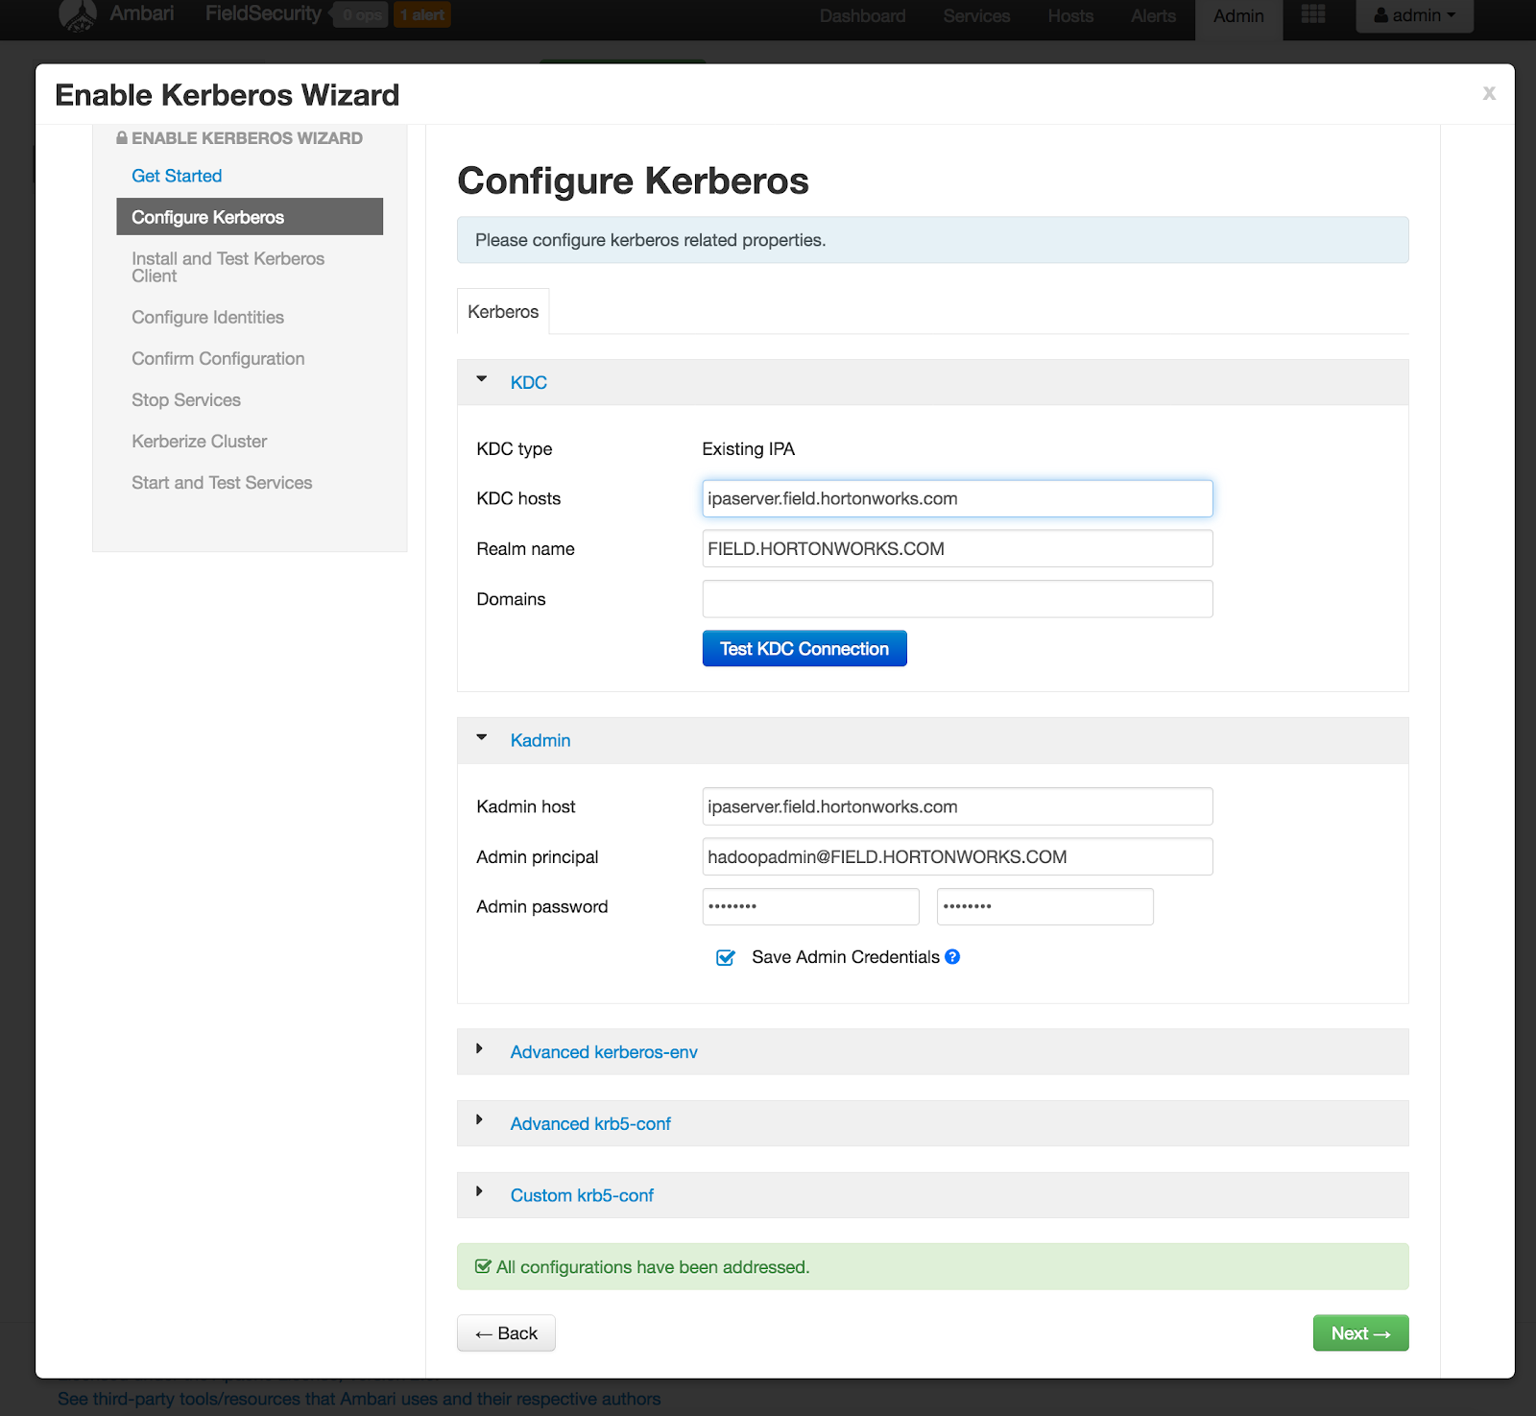Open Hosts in top navigation
Image resolution: width=1536 pixels, height=1416 pixels.
[x=1070, y=16]
